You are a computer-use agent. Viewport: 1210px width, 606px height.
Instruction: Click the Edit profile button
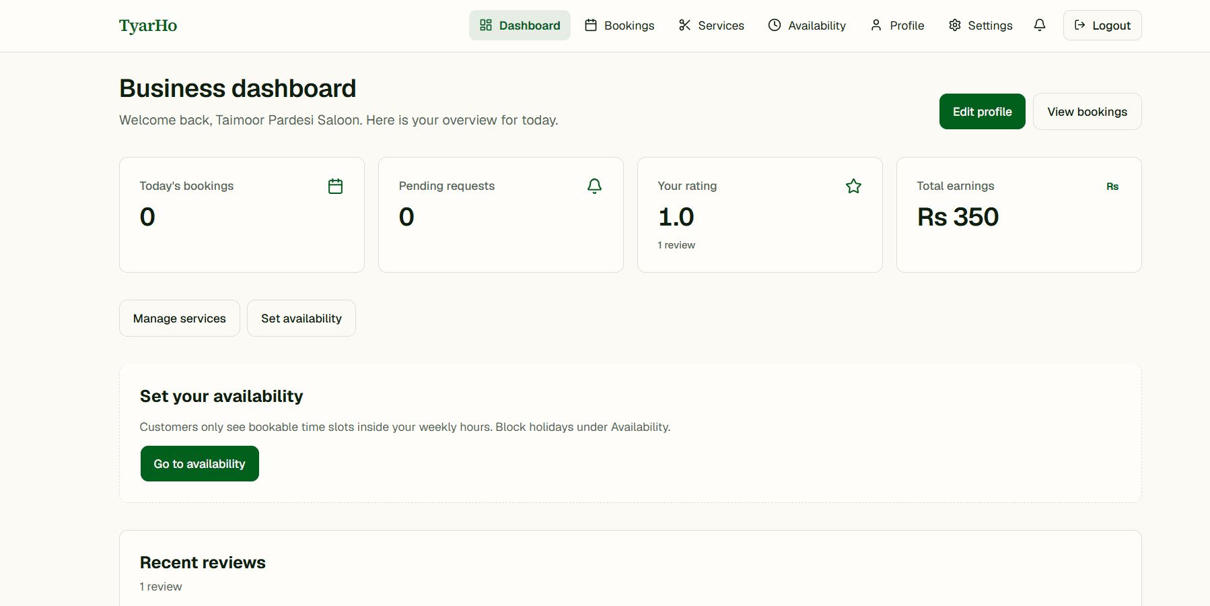click(983, 112)
